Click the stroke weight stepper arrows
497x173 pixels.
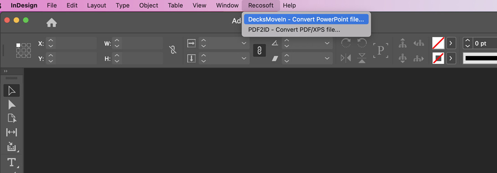467,43
